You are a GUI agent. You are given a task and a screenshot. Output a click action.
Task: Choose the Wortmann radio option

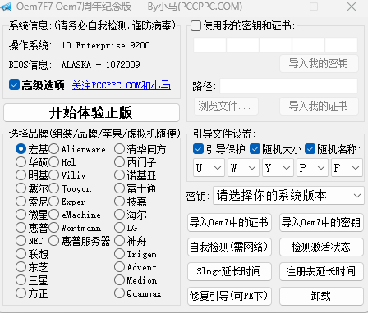(x=54, y=228)
